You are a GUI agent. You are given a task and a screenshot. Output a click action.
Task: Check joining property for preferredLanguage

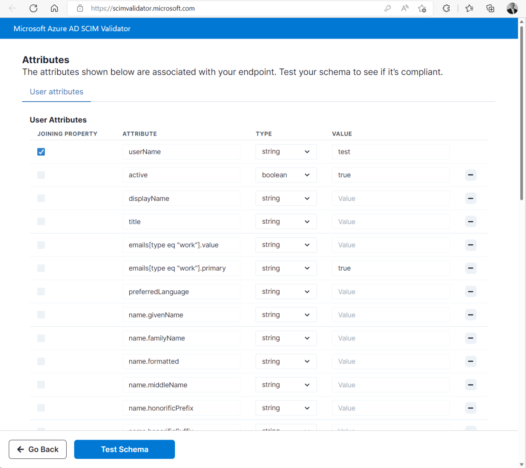[x=41, y=292]
